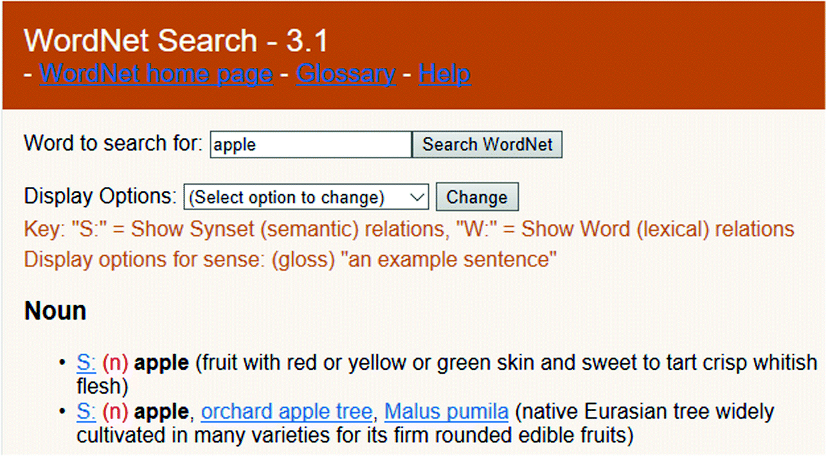This screenshot has height=456, width=826.
Task: Click the 'Word to search for:' label
Action: [x=114, y=143]
